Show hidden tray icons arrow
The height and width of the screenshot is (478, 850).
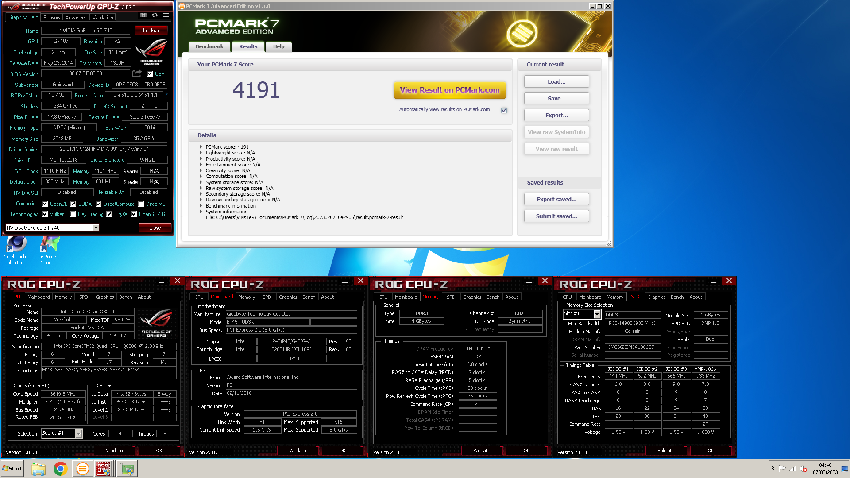coord(773,469)
